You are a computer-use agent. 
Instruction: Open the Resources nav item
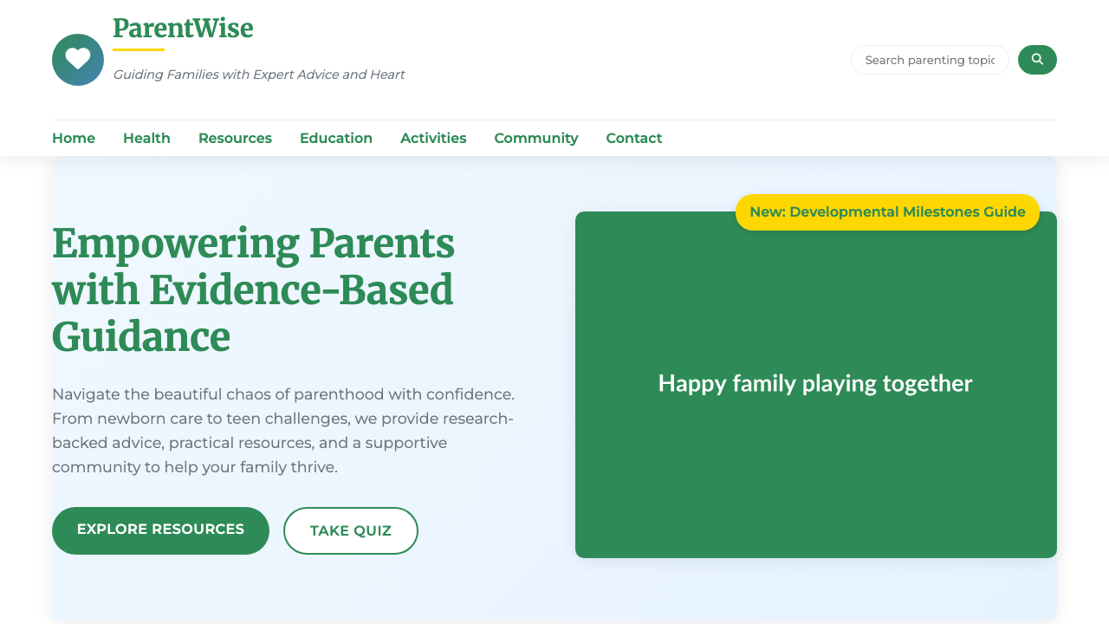[235, 138]
